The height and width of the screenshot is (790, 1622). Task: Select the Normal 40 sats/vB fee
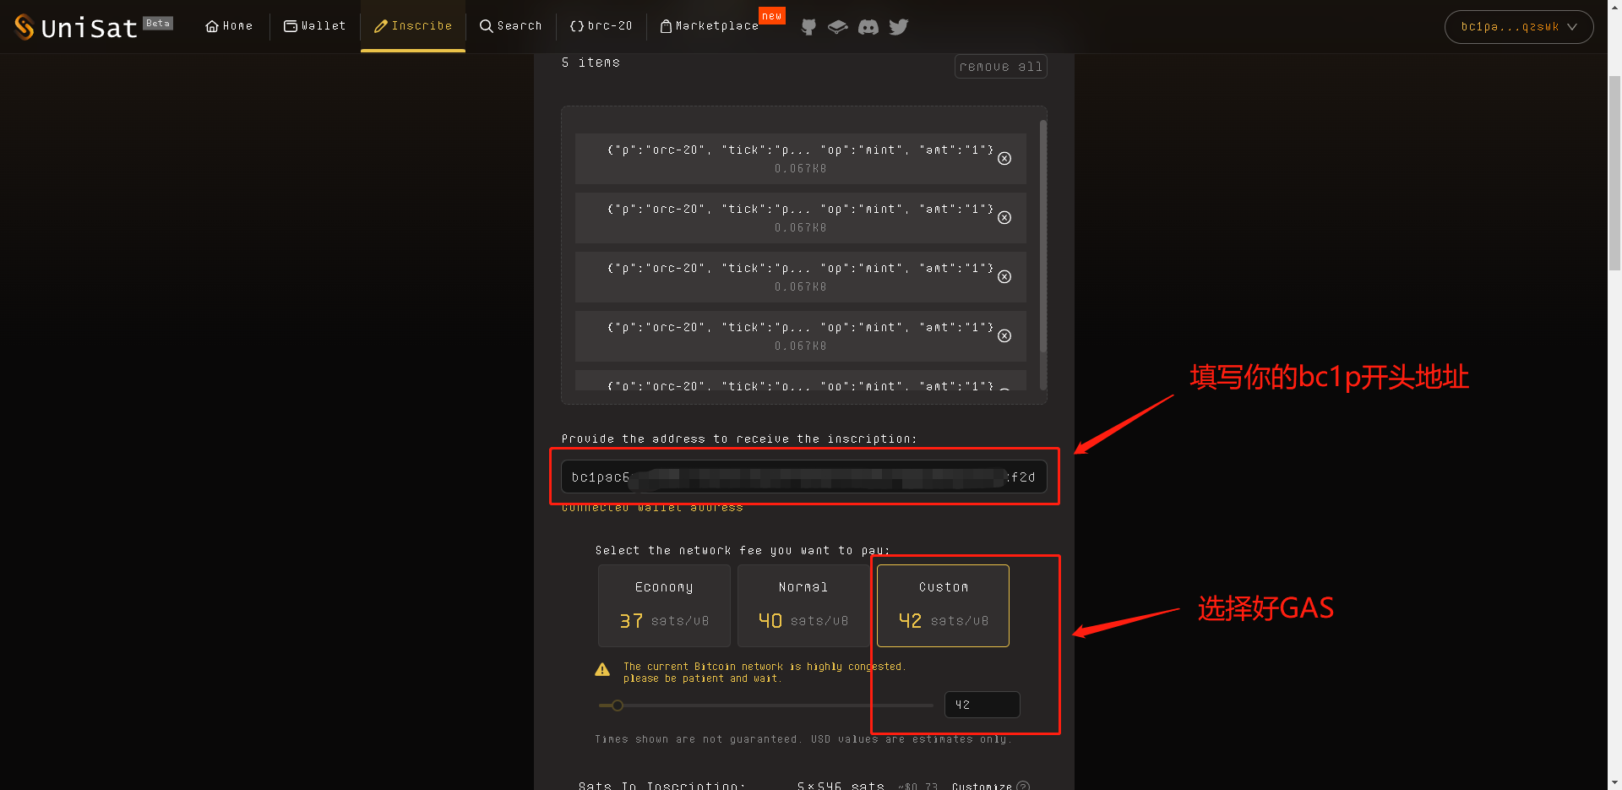point(803,606)
